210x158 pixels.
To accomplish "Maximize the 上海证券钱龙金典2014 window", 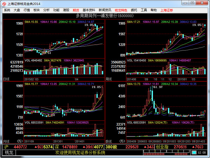I will click(x=192, y=3).
